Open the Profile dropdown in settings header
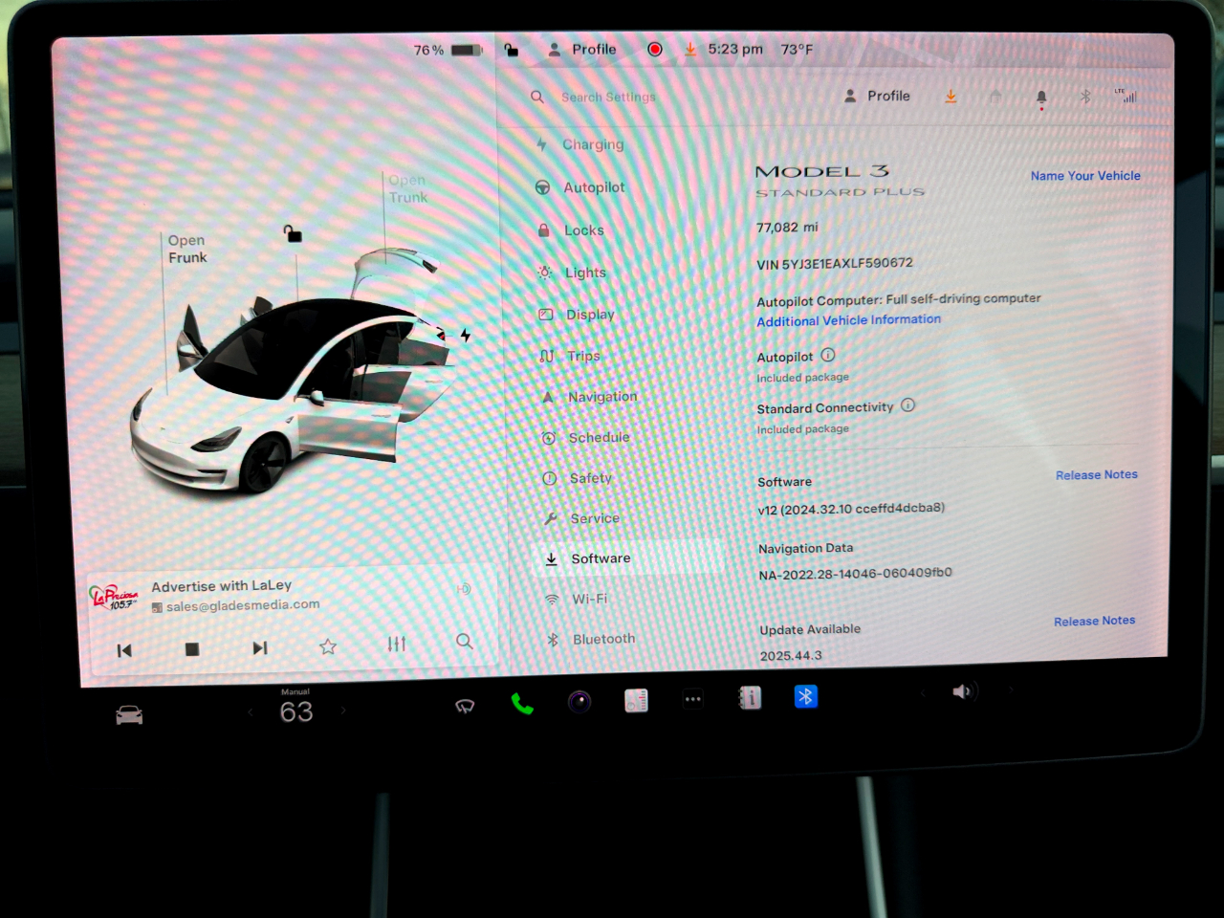Viewport: 1224px width, 918px height. pyautogui.click(x=877, y=96)
